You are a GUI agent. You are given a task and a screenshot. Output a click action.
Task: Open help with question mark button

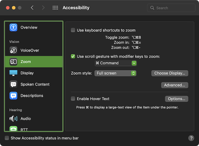click(191, 138)
